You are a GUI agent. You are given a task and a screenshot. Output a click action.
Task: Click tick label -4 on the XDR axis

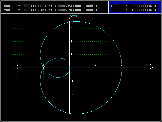[17, 65]
